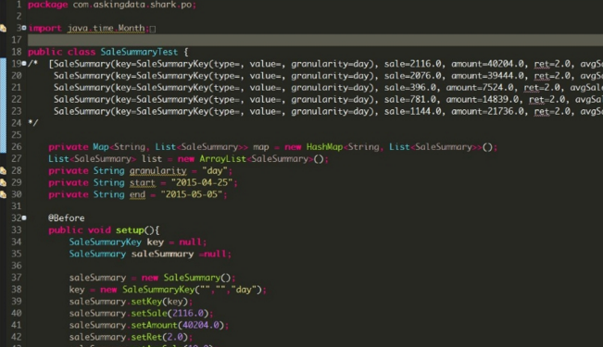
Task: Click the class name SaleSummaryTest
Action: point(139,52)
